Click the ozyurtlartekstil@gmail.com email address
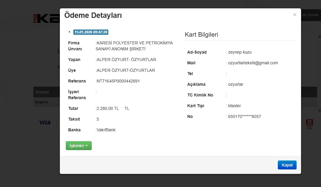 253,63
